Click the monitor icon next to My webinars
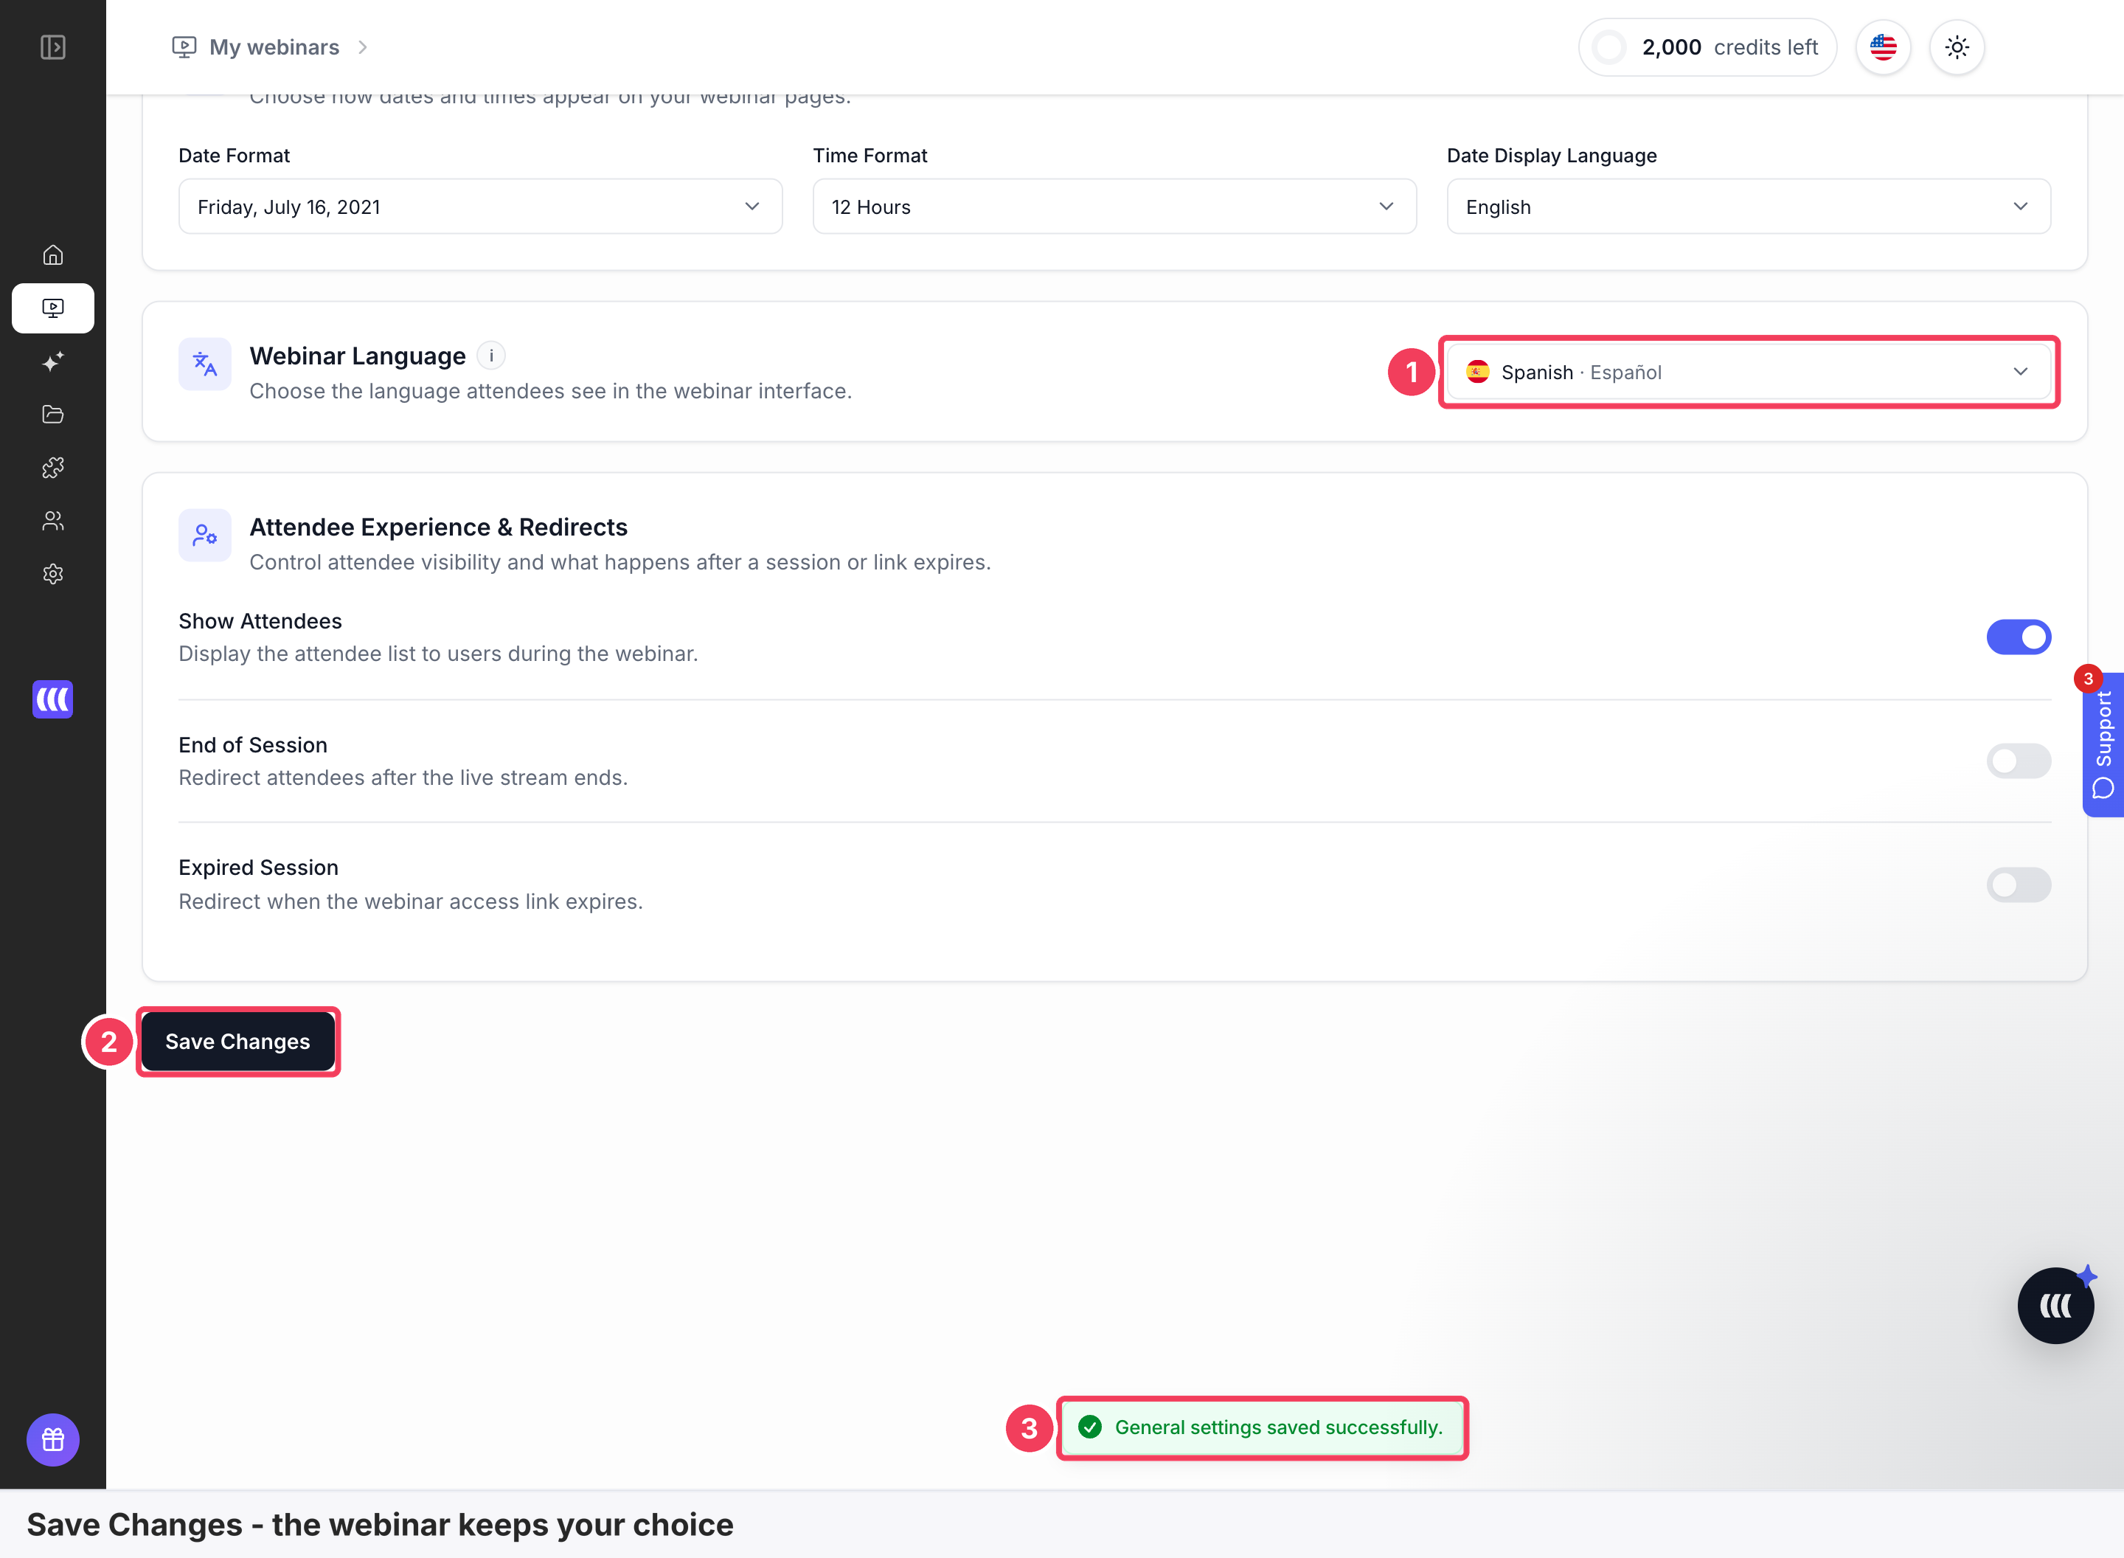 pyautogui.click(x=184, y=47)
